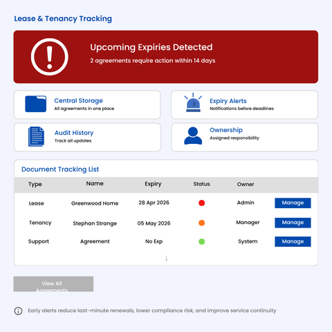Click 'Notifications before deadlines' subtitle

coord(241,109)
